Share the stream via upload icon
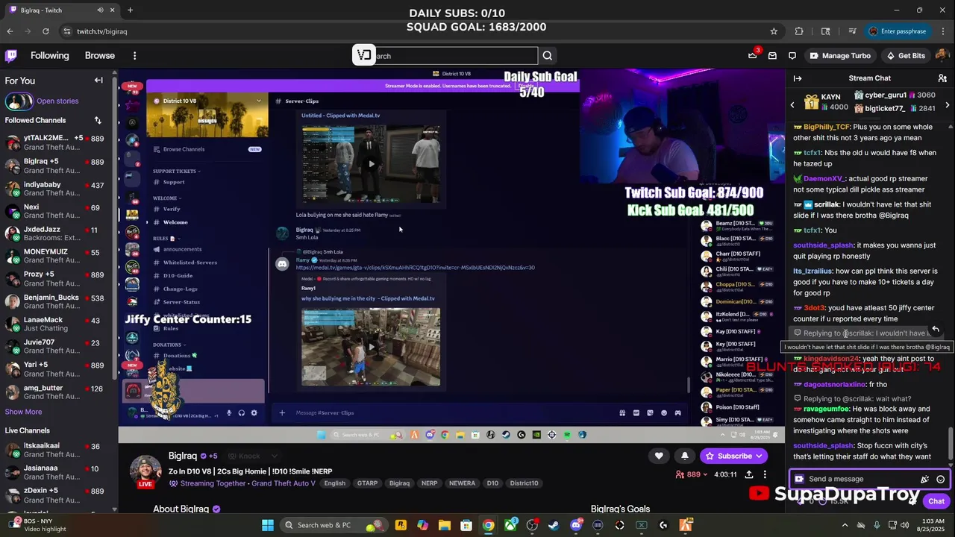The image size is (955, 537). click(749, 474)
